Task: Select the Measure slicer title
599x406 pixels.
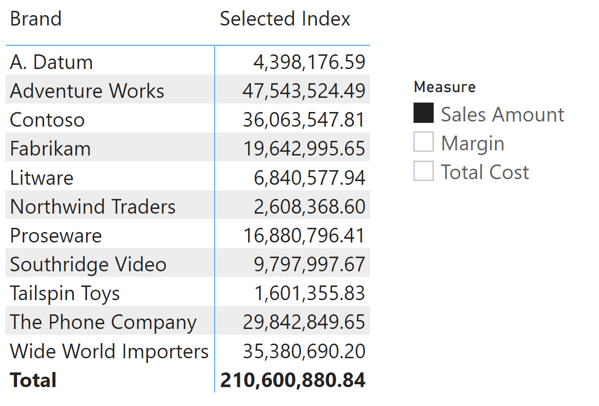Action: [x=444, y=86]
